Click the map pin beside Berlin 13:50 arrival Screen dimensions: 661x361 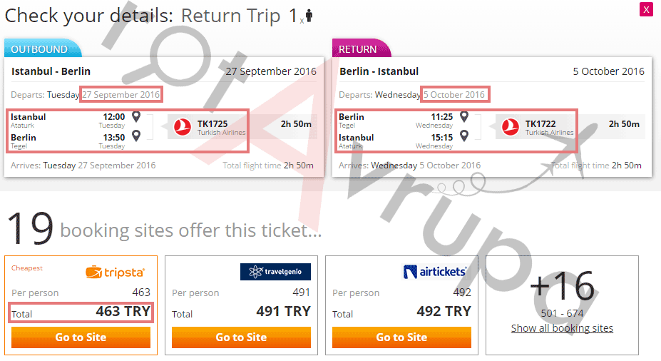136,136
